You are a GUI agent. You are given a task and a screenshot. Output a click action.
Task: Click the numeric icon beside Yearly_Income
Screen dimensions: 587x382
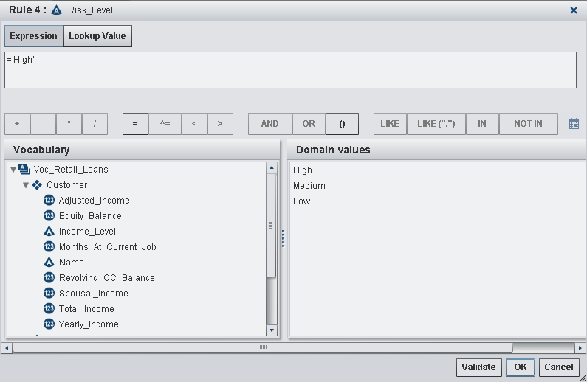49,324
